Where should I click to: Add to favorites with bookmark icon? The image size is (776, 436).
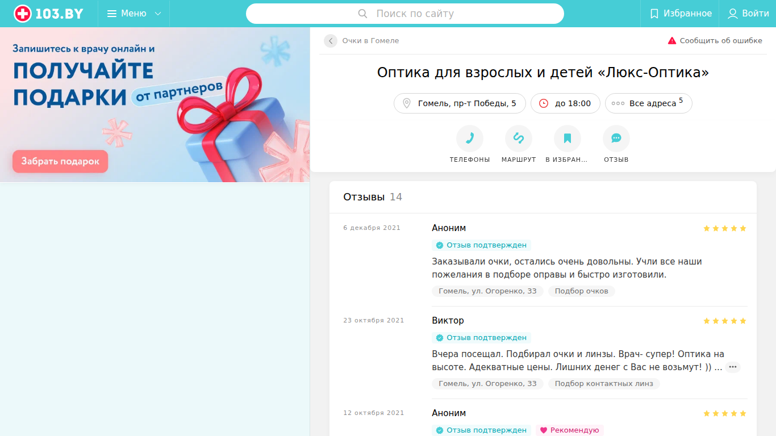[x=568, y=139]
